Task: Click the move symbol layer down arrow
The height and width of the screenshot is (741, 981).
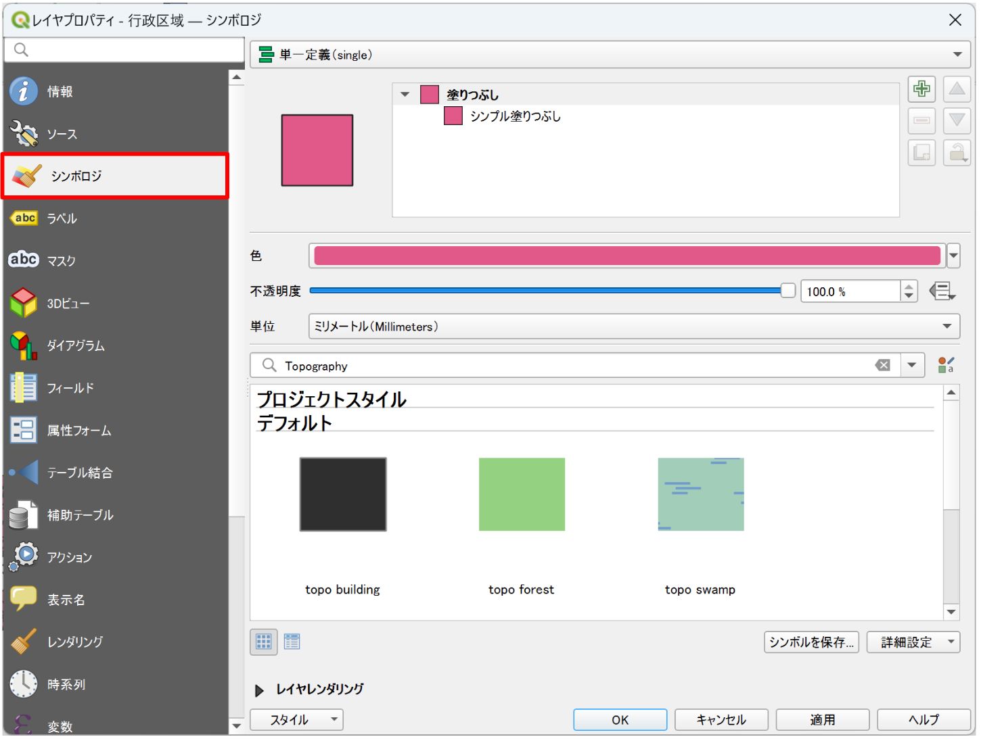Action: tap(957, 120)
